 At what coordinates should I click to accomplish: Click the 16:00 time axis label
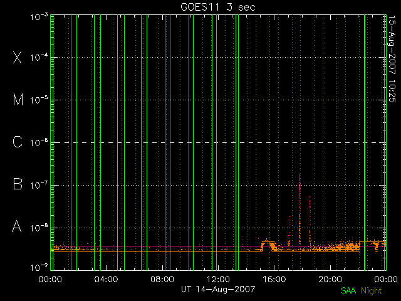click(274, 279)
